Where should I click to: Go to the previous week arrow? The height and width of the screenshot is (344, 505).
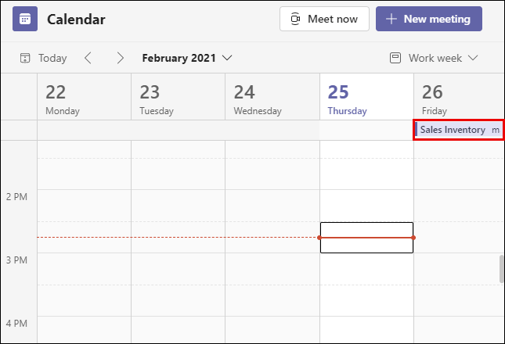[x=88, y=58]
